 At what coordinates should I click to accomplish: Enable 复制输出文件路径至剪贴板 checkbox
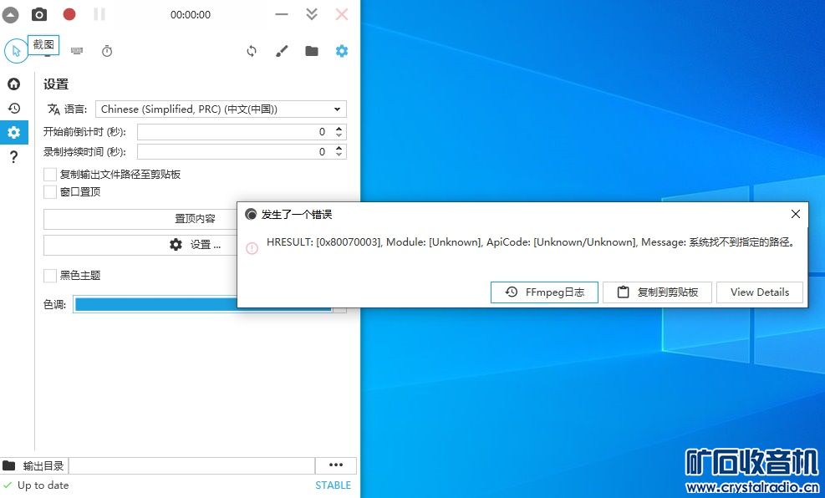tap(50, 175)
